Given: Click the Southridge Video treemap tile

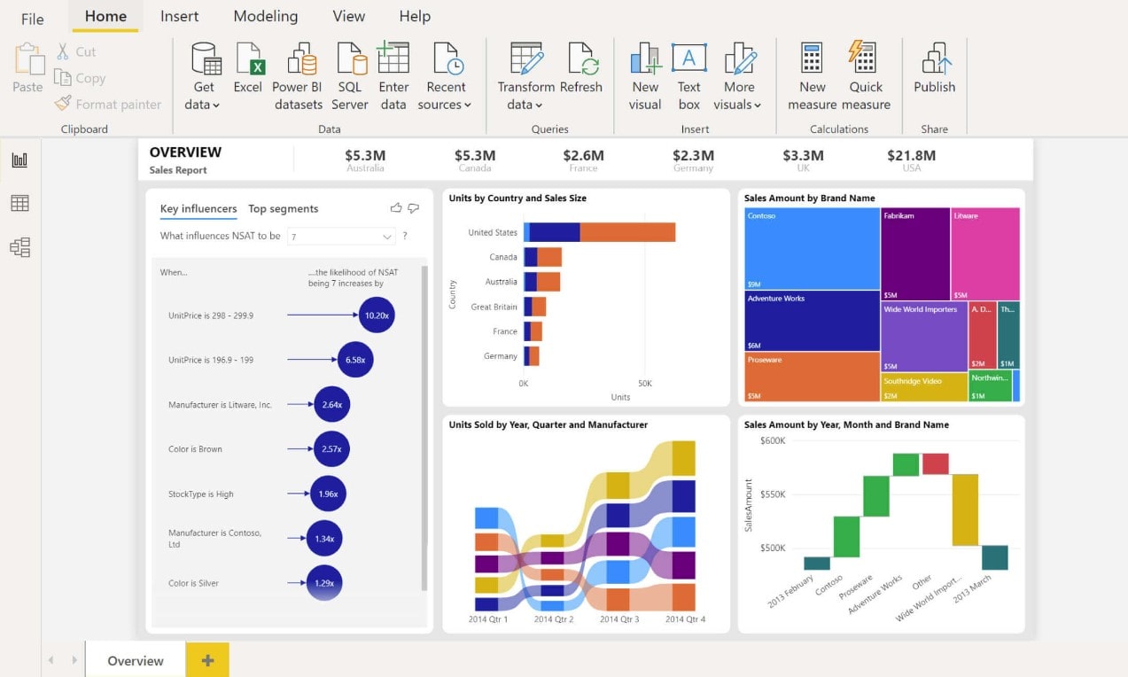Looking at the screenshot, I should pyautogui.click(x=924, y=387).
